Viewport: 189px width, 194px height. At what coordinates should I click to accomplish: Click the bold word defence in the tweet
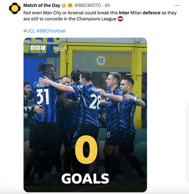(151, 13)
